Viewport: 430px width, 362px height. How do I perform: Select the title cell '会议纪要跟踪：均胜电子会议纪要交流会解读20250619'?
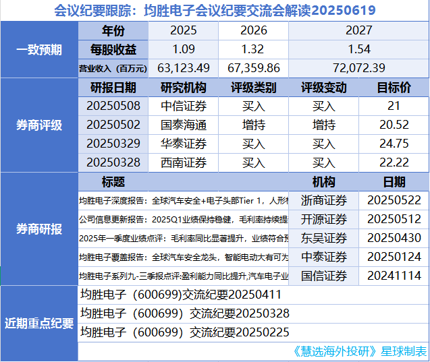(x=215, y=11)
